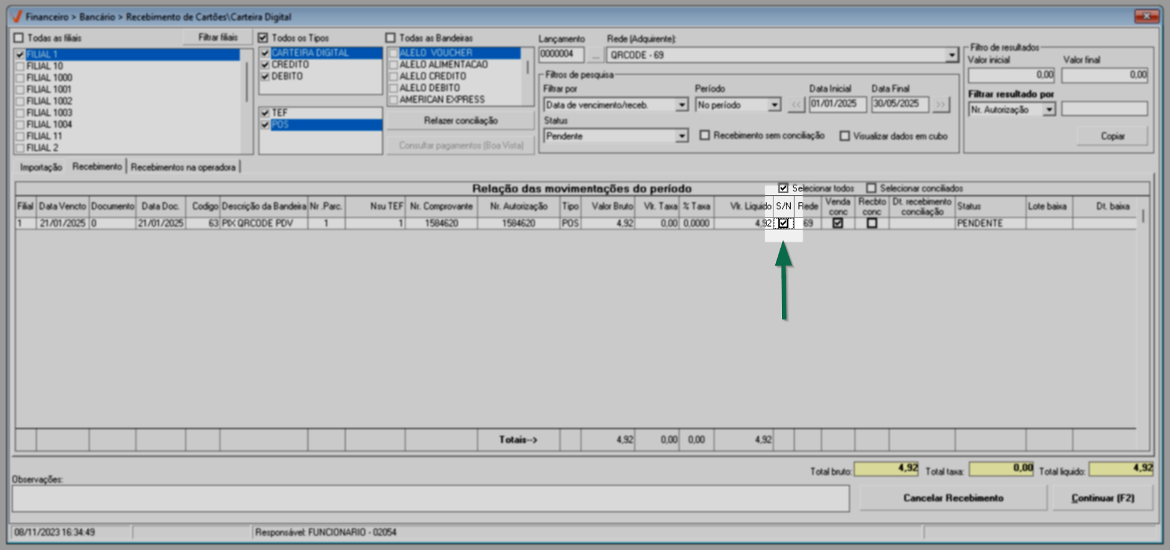Expand the Status Pendente dropdown
This screenshot has width=1170, height=550.
tap(682, 136)
